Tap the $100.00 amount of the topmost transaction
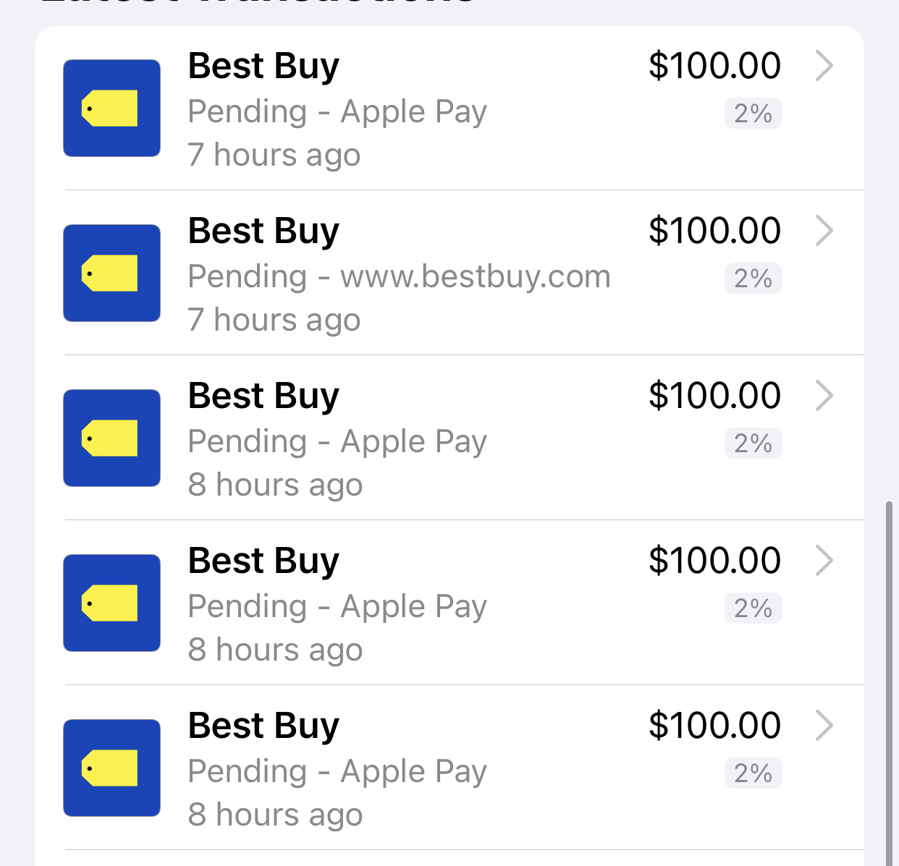 tap(714, 66)
